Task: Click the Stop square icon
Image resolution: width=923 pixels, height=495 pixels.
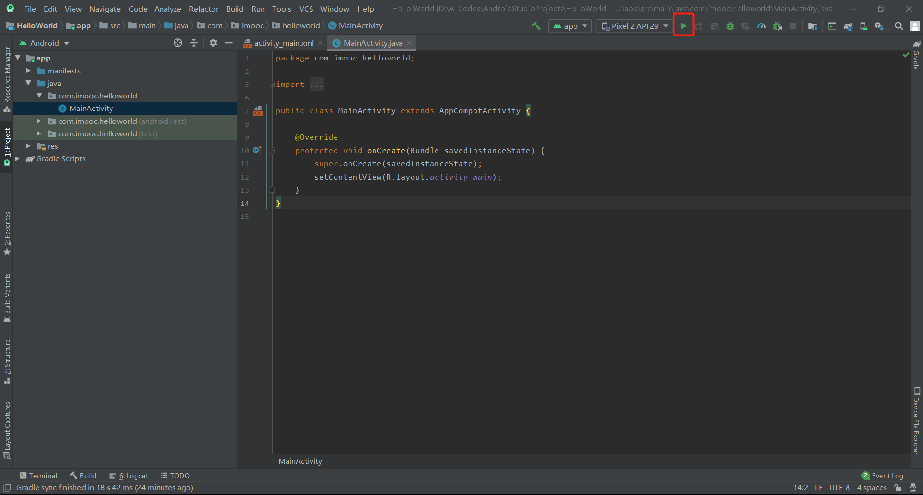Action: pyautogui.click(x=793, y=26)
